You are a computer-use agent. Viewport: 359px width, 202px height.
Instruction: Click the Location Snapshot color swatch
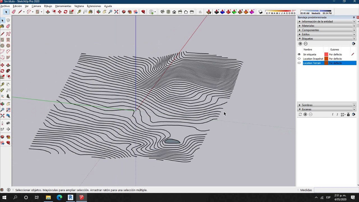[x=326, y=59]
